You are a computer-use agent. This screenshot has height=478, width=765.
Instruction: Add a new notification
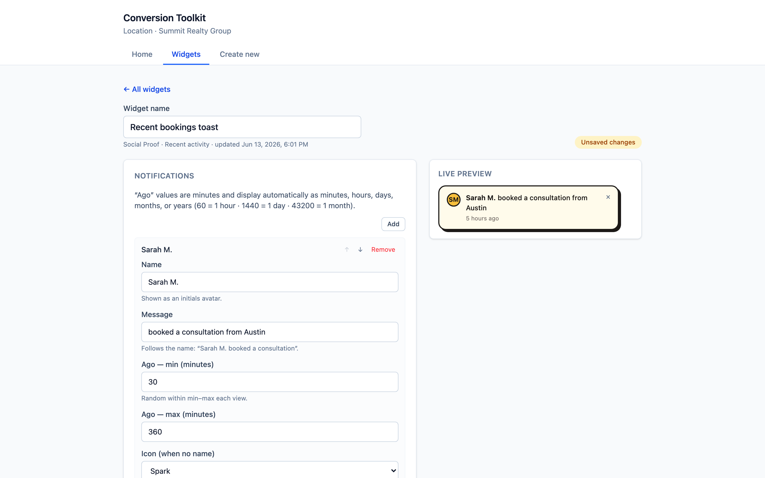click(393, 224)
